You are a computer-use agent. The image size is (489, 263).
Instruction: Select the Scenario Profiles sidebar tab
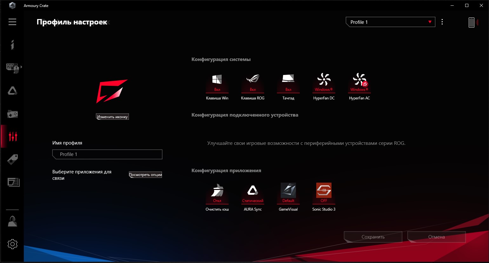[13, 137]
